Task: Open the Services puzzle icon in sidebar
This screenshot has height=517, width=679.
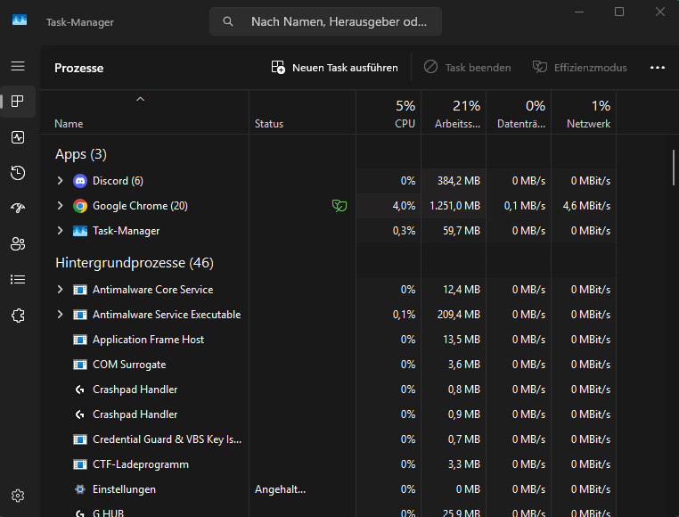Action: (18, 316)
